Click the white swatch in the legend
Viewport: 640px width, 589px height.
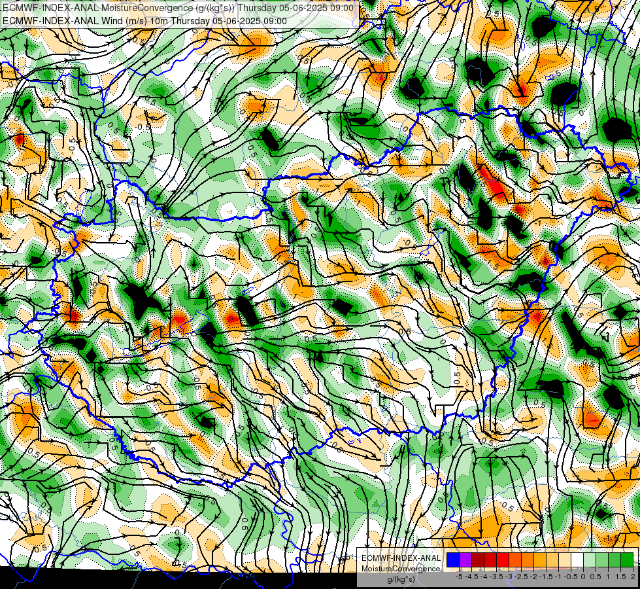click(577, 560)
